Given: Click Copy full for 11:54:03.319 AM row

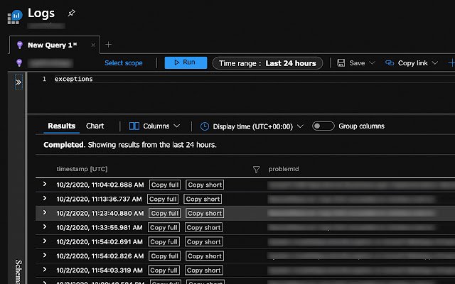Looking at the screenshot, I should 164,270.
